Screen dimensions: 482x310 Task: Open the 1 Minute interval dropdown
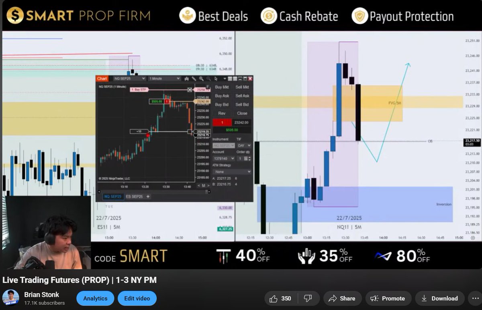click(x=164, y=79)
